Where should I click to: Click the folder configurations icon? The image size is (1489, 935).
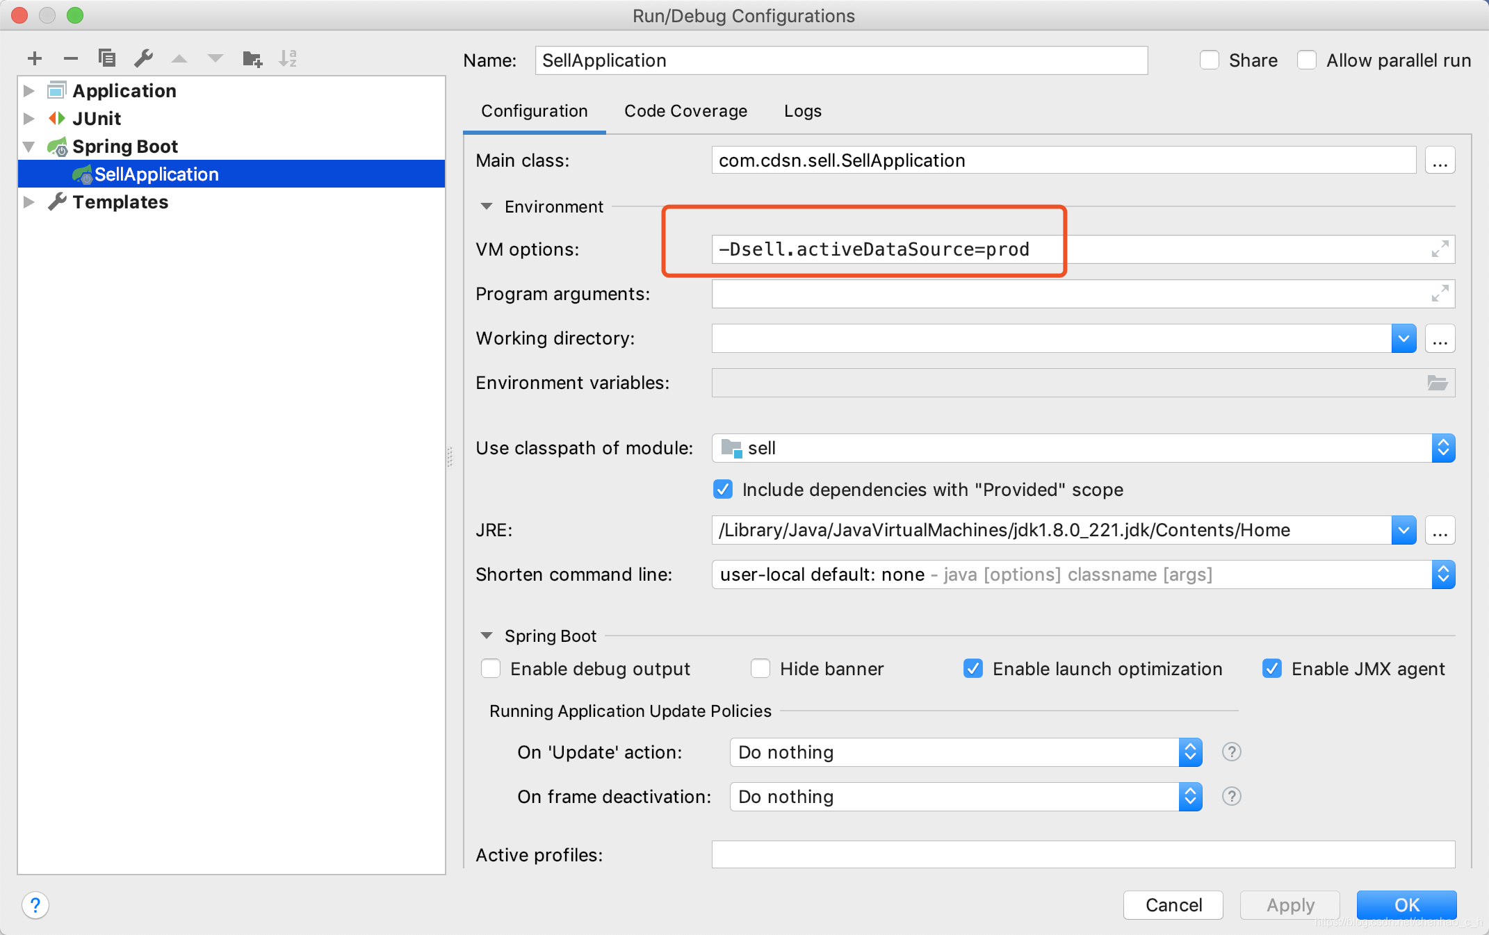252,59
